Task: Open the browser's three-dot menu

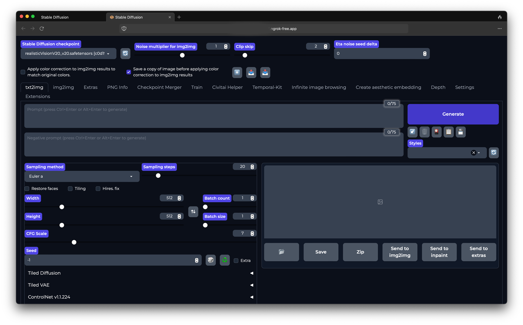Action: tap(500, 29)
